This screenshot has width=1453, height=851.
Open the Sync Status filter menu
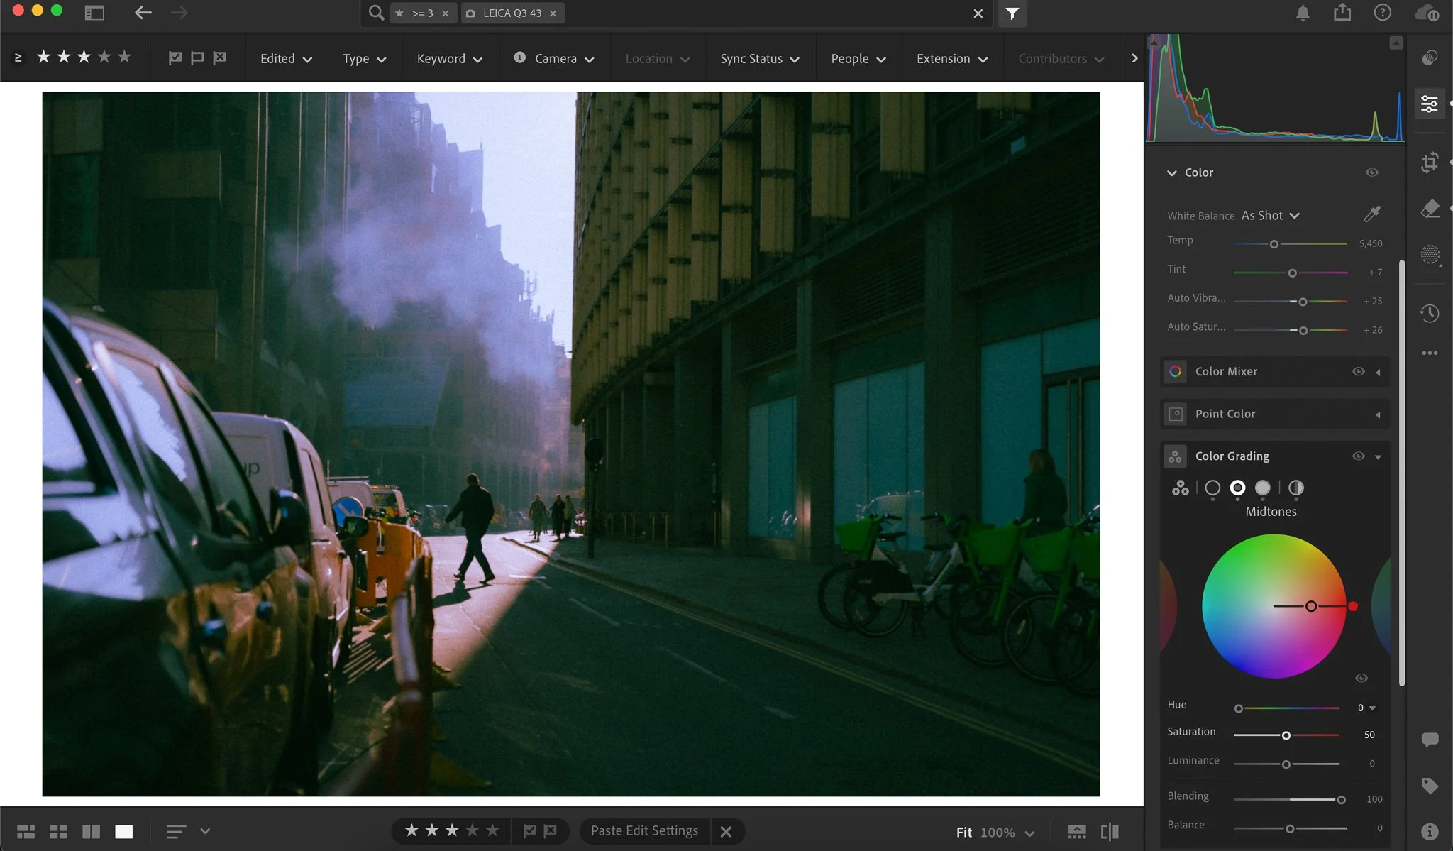[x=759, y=59]
